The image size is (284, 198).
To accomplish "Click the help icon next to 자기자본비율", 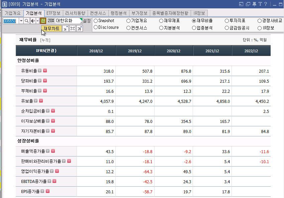I will (x=48, y=131).
